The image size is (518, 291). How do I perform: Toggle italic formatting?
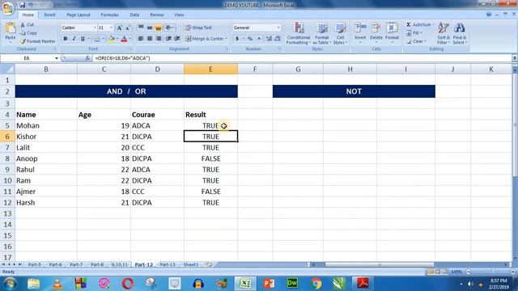(x=74, y=39)
